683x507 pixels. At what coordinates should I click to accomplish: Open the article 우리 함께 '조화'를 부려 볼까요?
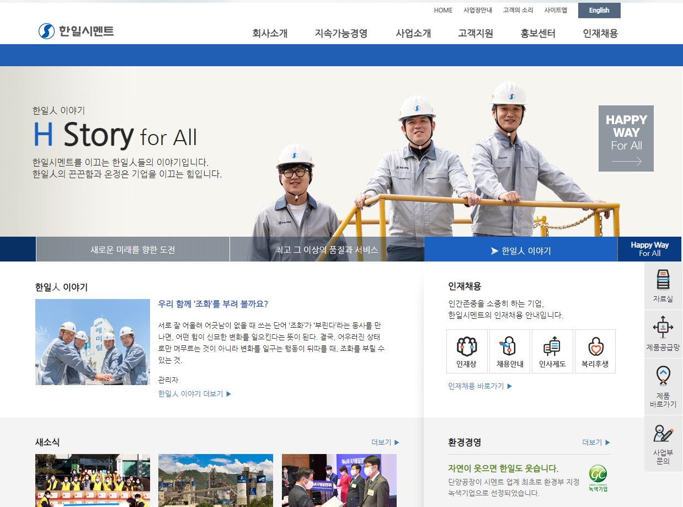pyautogui.click(x=213, y=304)
